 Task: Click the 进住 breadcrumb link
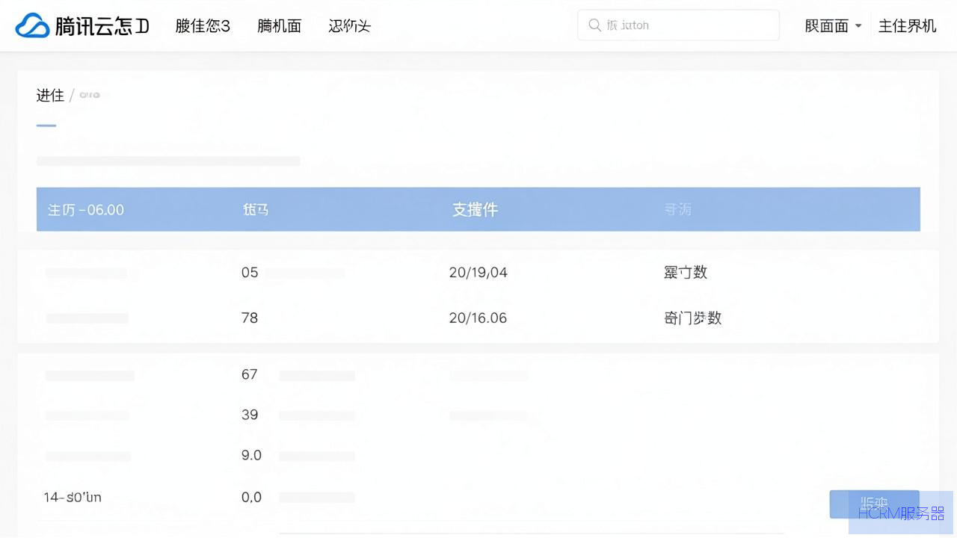pos(50,95)
